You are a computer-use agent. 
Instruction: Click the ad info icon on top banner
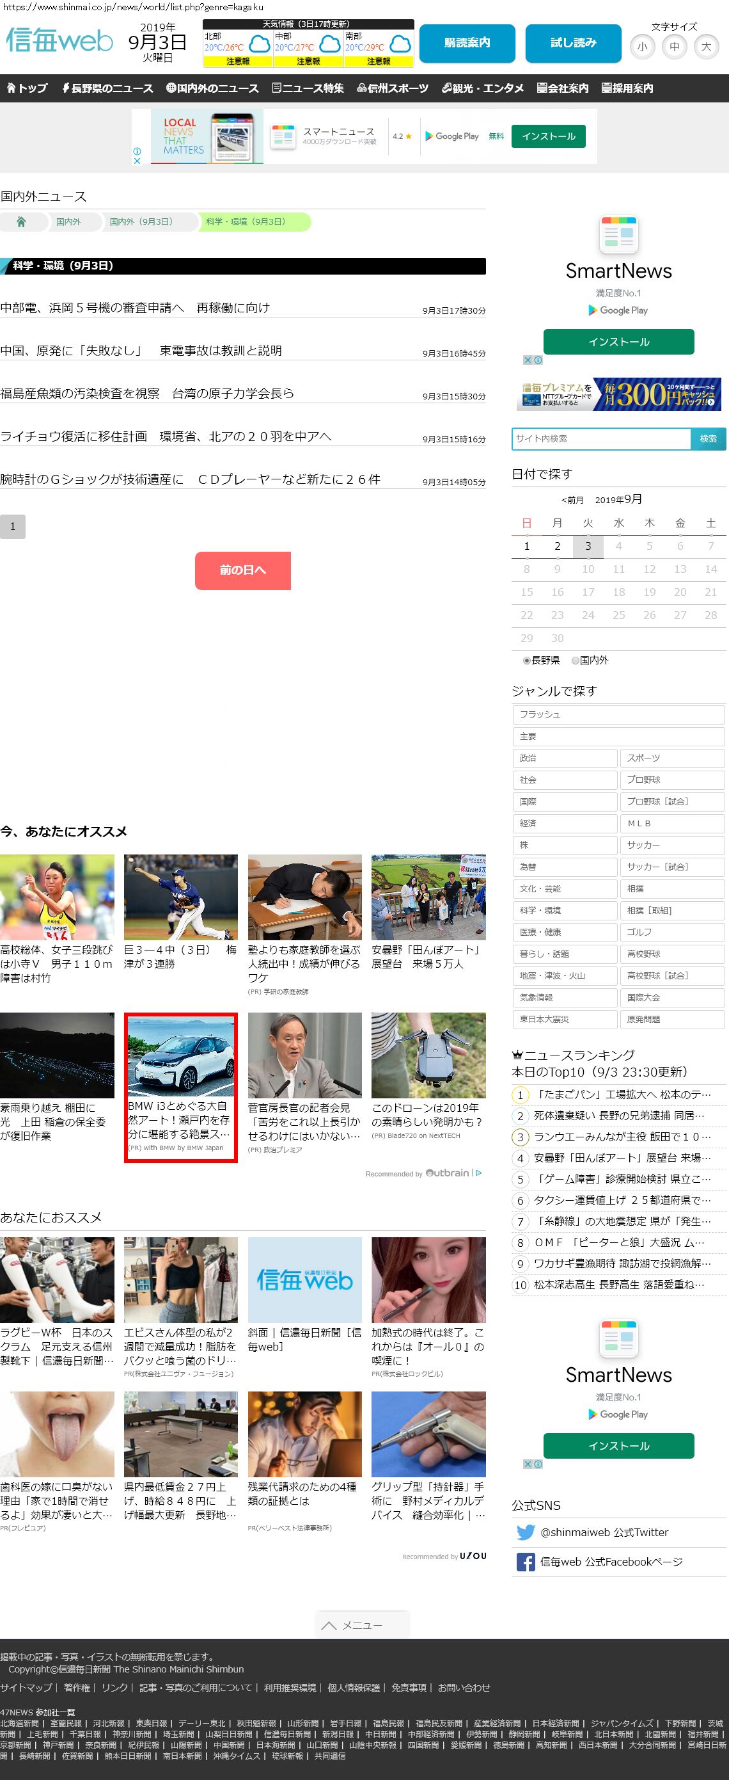137,151
